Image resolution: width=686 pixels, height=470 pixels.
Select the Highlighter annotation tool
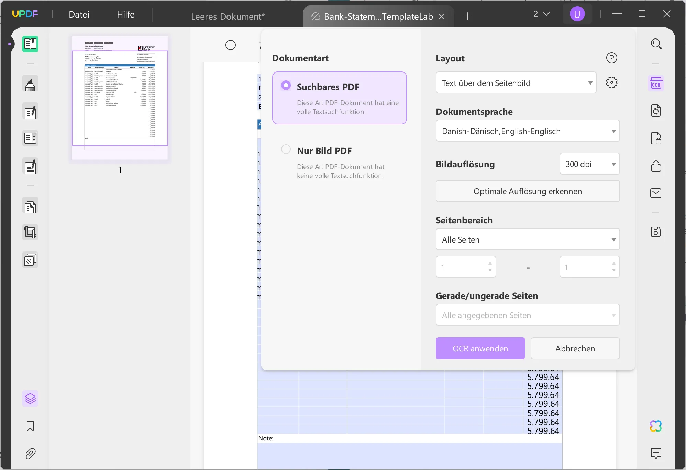click(x=30, y=83)
